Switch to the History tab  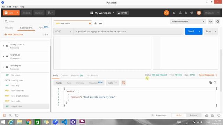(x=9, y=28)
